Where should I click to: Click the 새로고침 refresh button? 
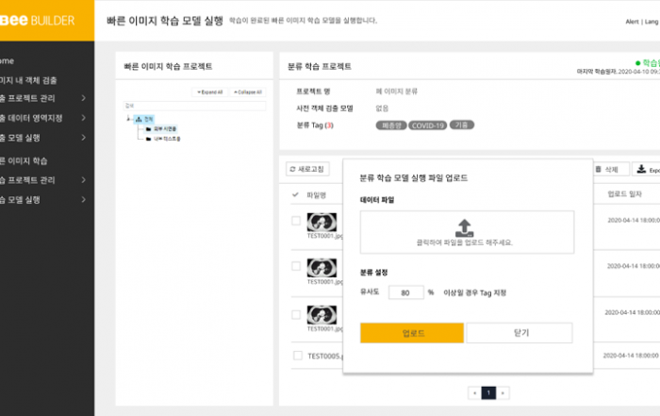click(x=307, y=169)
